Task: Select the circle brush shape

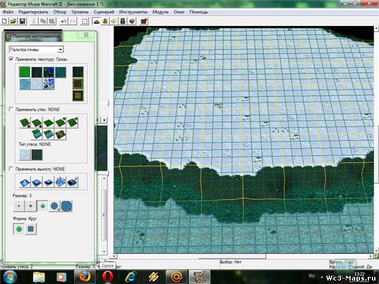Action: click(x=19, y=228)
